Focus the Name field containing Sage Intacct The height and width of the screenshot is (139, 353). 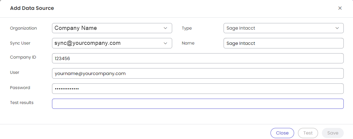283,43
